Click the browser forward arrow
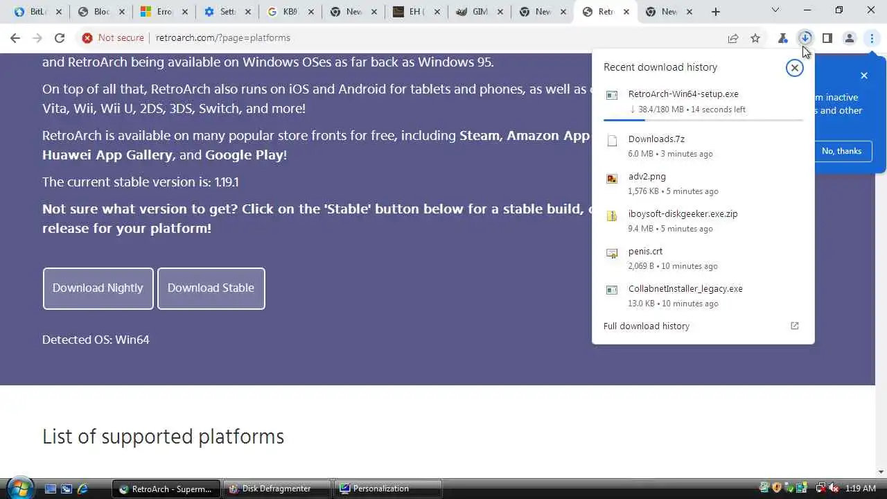Viewport: 887px width, 499px height. pyautogui.click(x=37, y=38)
